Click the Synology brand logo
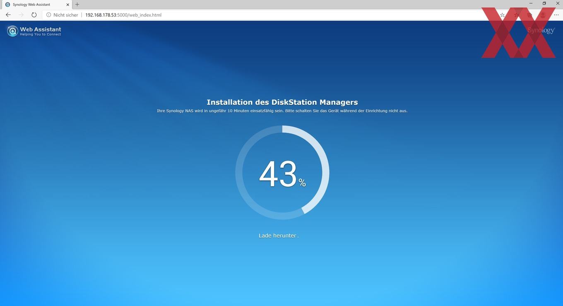Viewport: 563px width, 306px height. [541, 31]
